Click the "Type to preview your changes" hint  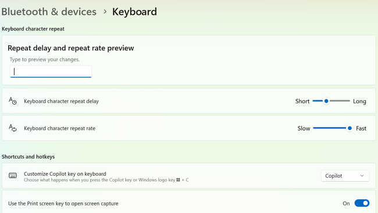tap(45, 59)
